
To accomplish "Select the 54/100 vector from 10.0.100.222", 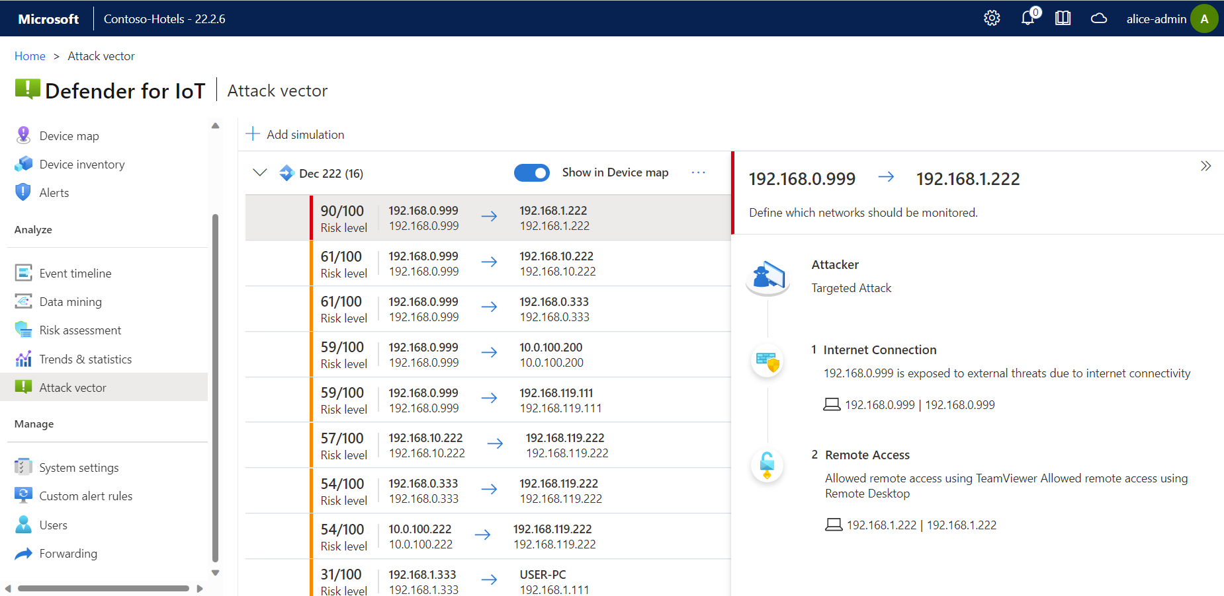I will pyautogui.click(x=488, y=537).
